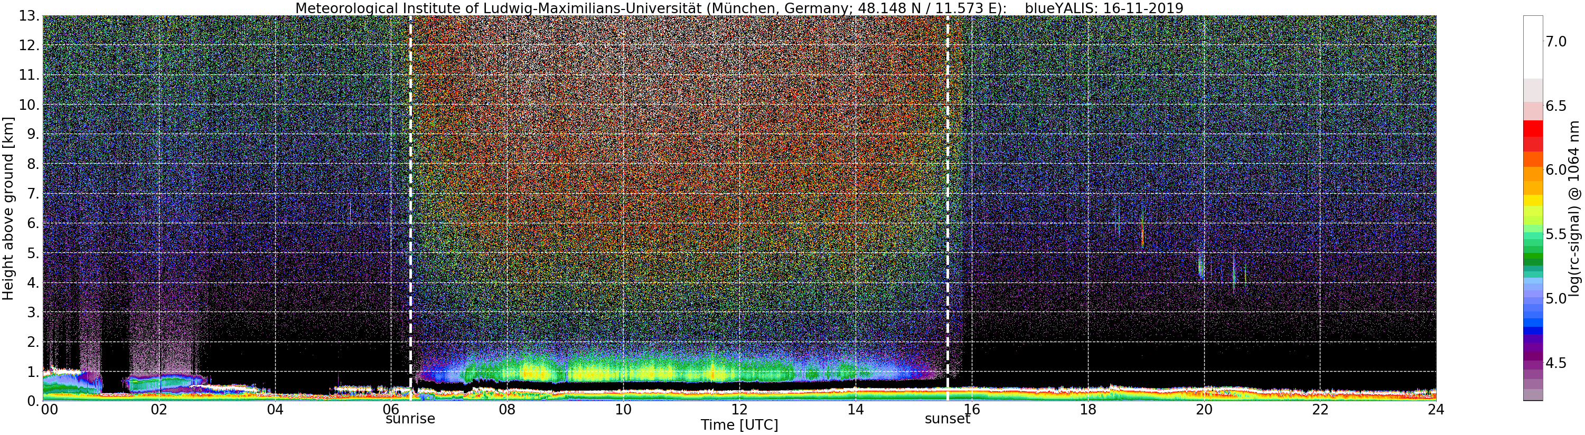This screenshot has height=435, width=1585.
Task: Click the bright red colorbar segment
Action: click(1532, 128)
